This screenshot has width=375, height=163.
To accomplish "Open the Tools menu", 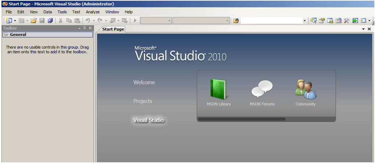I will [62, 12].
